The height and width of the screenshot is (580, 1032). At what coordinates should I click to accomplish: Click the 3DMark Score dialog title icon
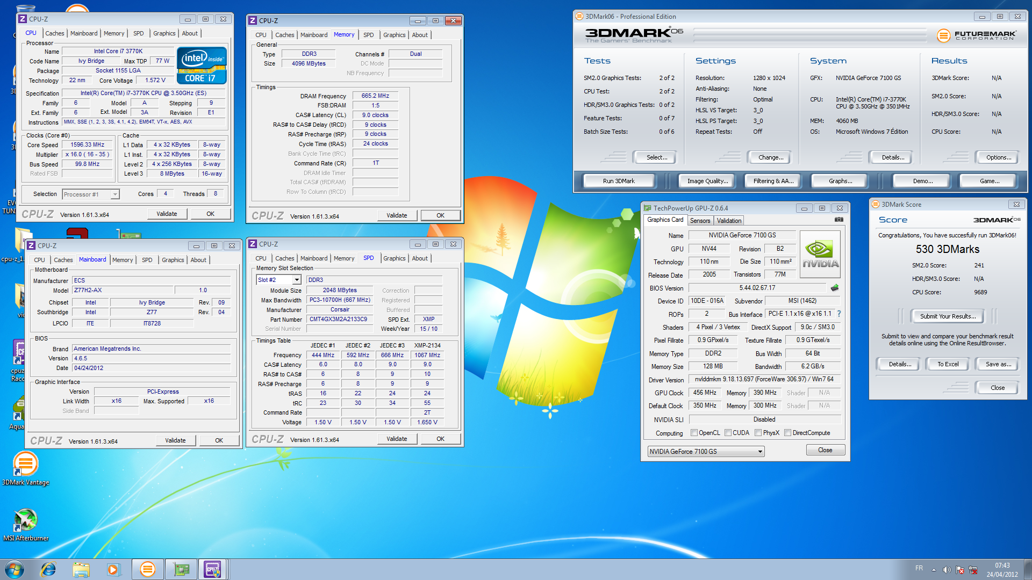876,205
